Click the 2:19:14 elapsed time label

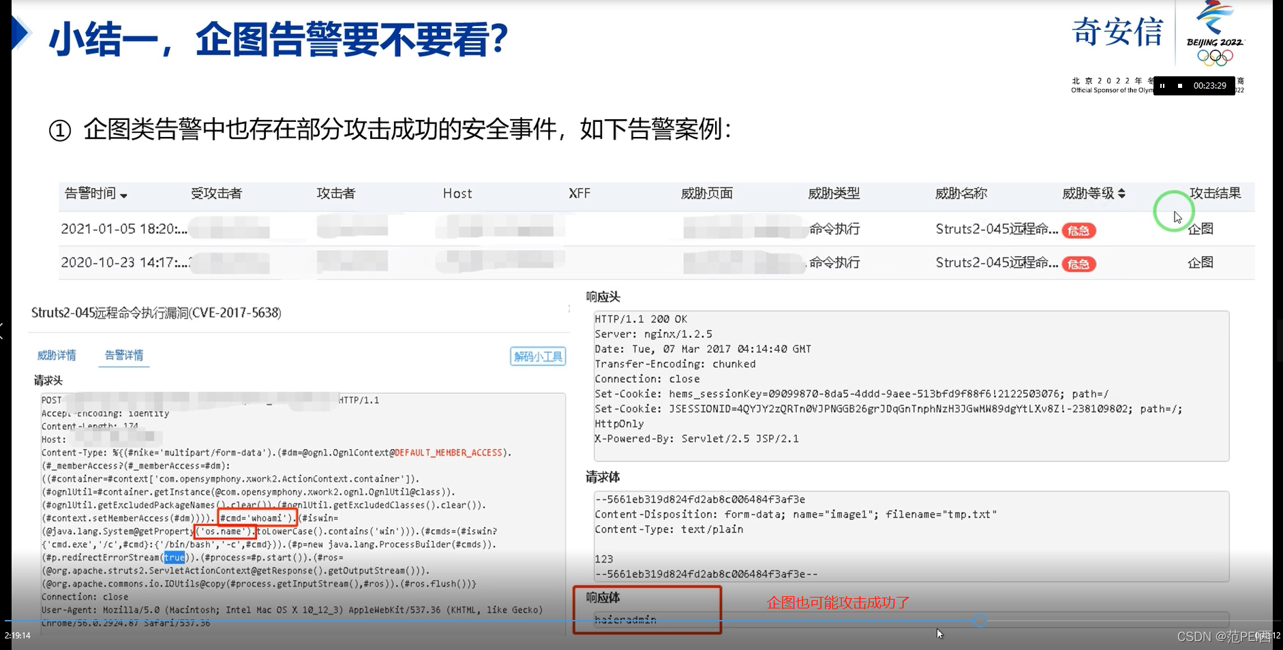coord(18,636)
